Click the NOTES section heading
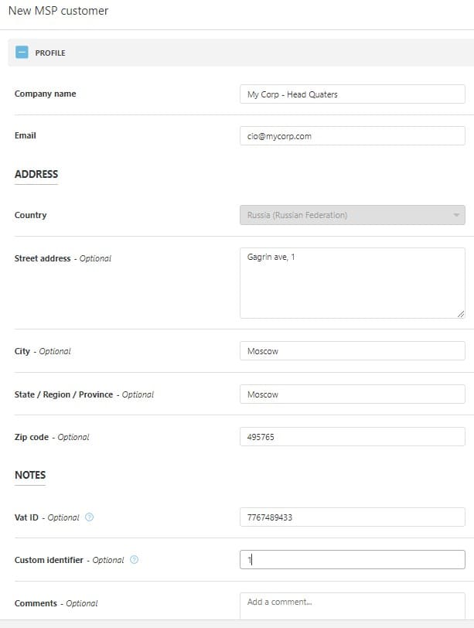Screen dimensions: 474x628 pos(30,475)
